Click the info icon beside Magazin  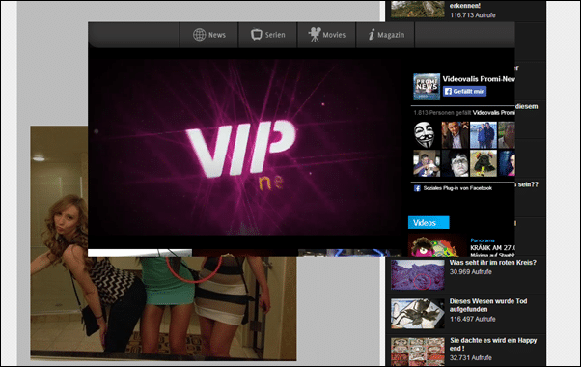[x=372, y=35]
